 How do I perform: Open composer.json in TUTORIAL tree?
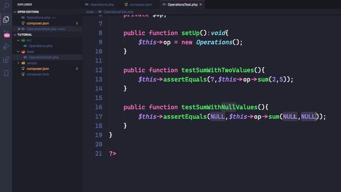pyautogui.click(x=38, y=69)
